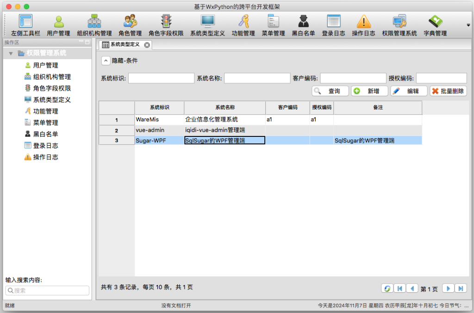474x313 pixels.
Task: Focus the 客户编码 input field
Action: 353,78
